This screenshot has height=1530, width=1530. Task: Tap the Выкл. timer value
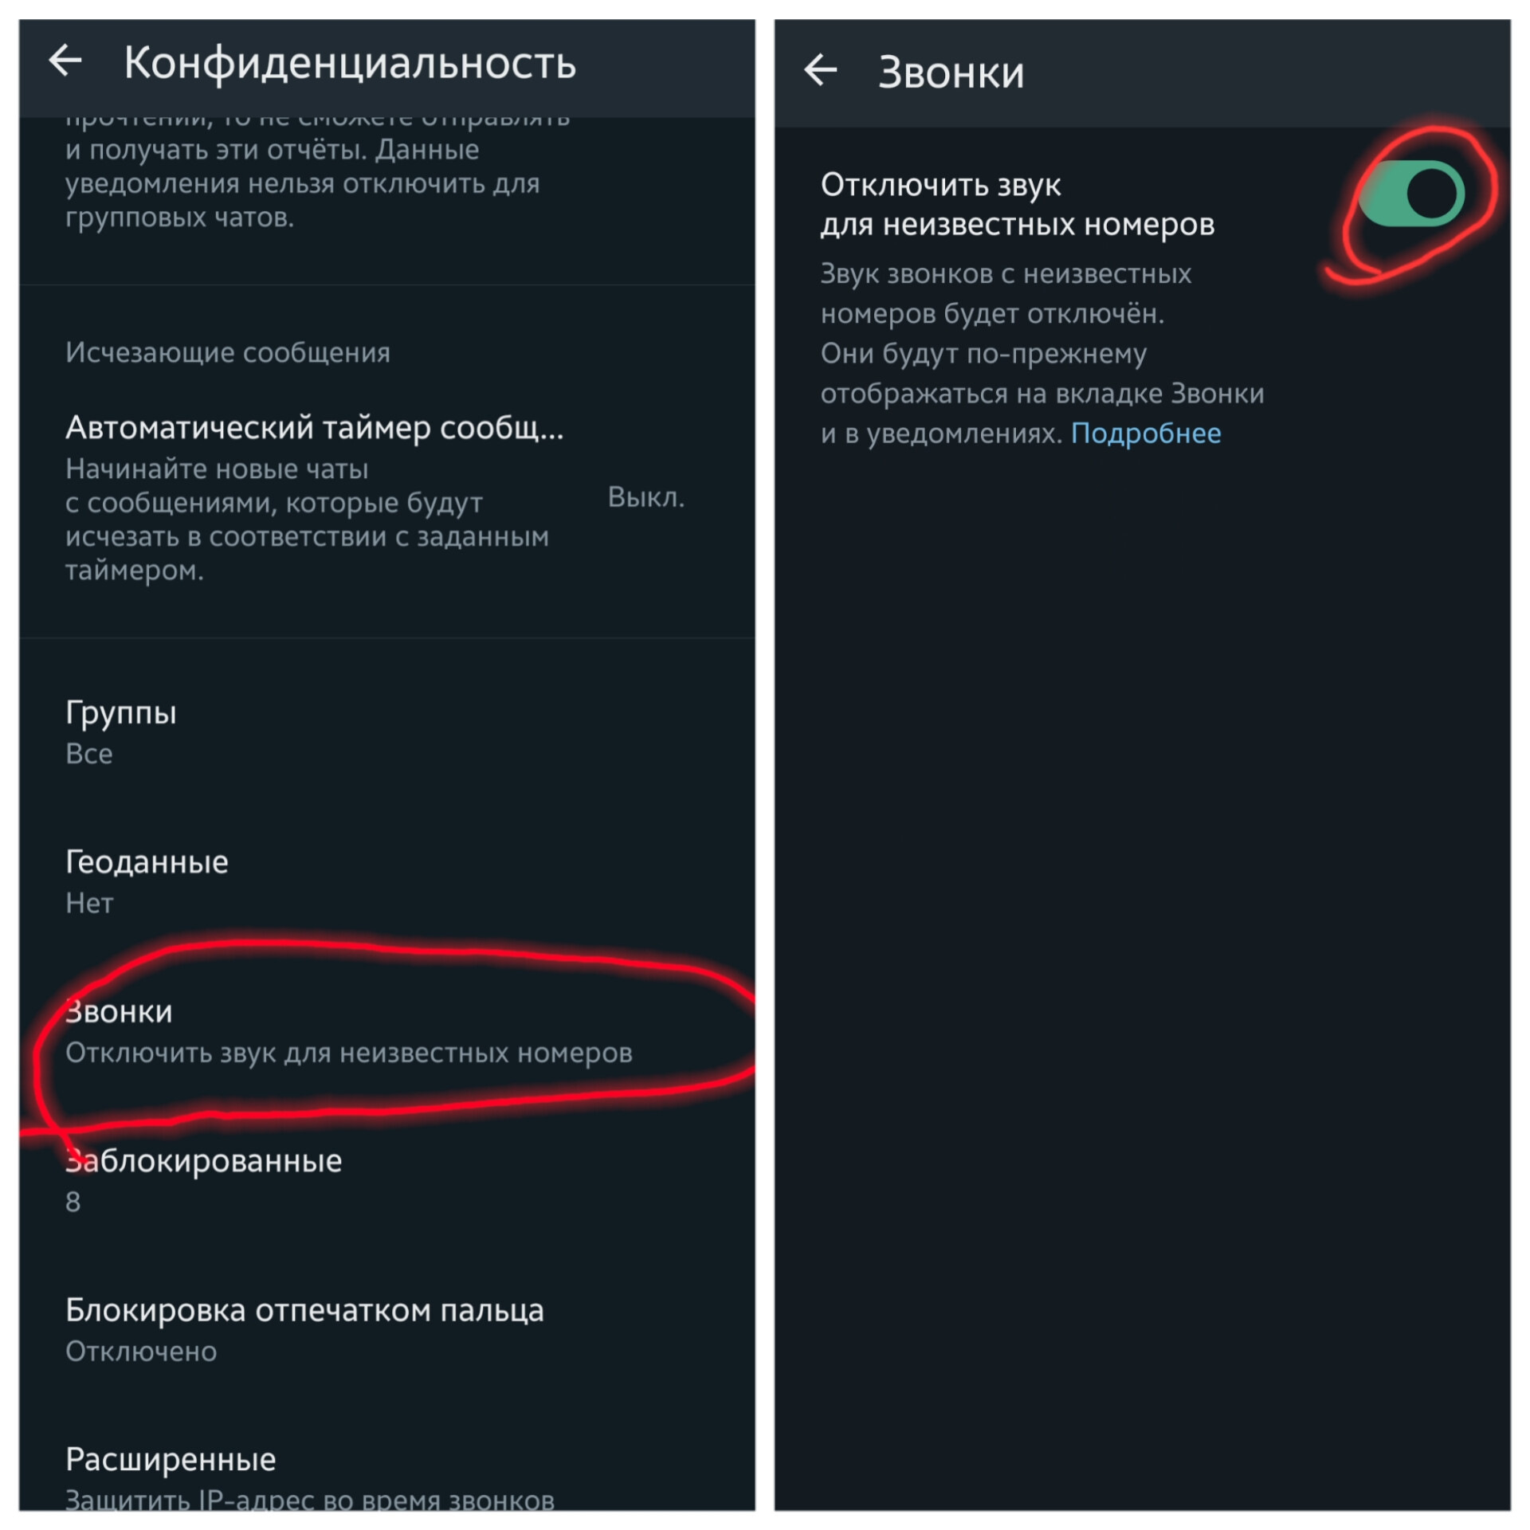click(x=645, y=497)
